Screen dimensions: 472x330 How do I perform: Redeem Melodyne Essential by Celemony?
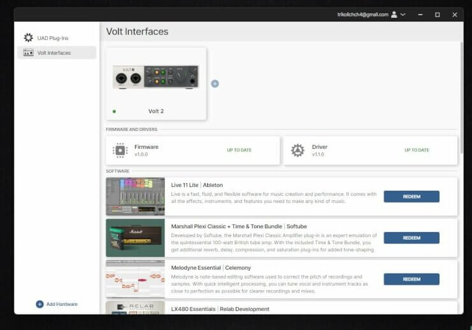pyautogui.click(x=411, y=279)
